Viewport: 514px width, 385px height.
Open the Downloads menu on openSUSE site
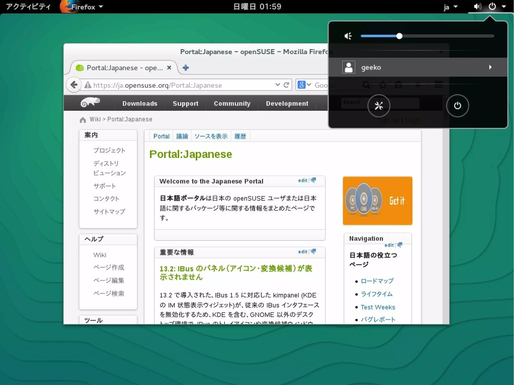pyautogui.click(x=140, y=104)
